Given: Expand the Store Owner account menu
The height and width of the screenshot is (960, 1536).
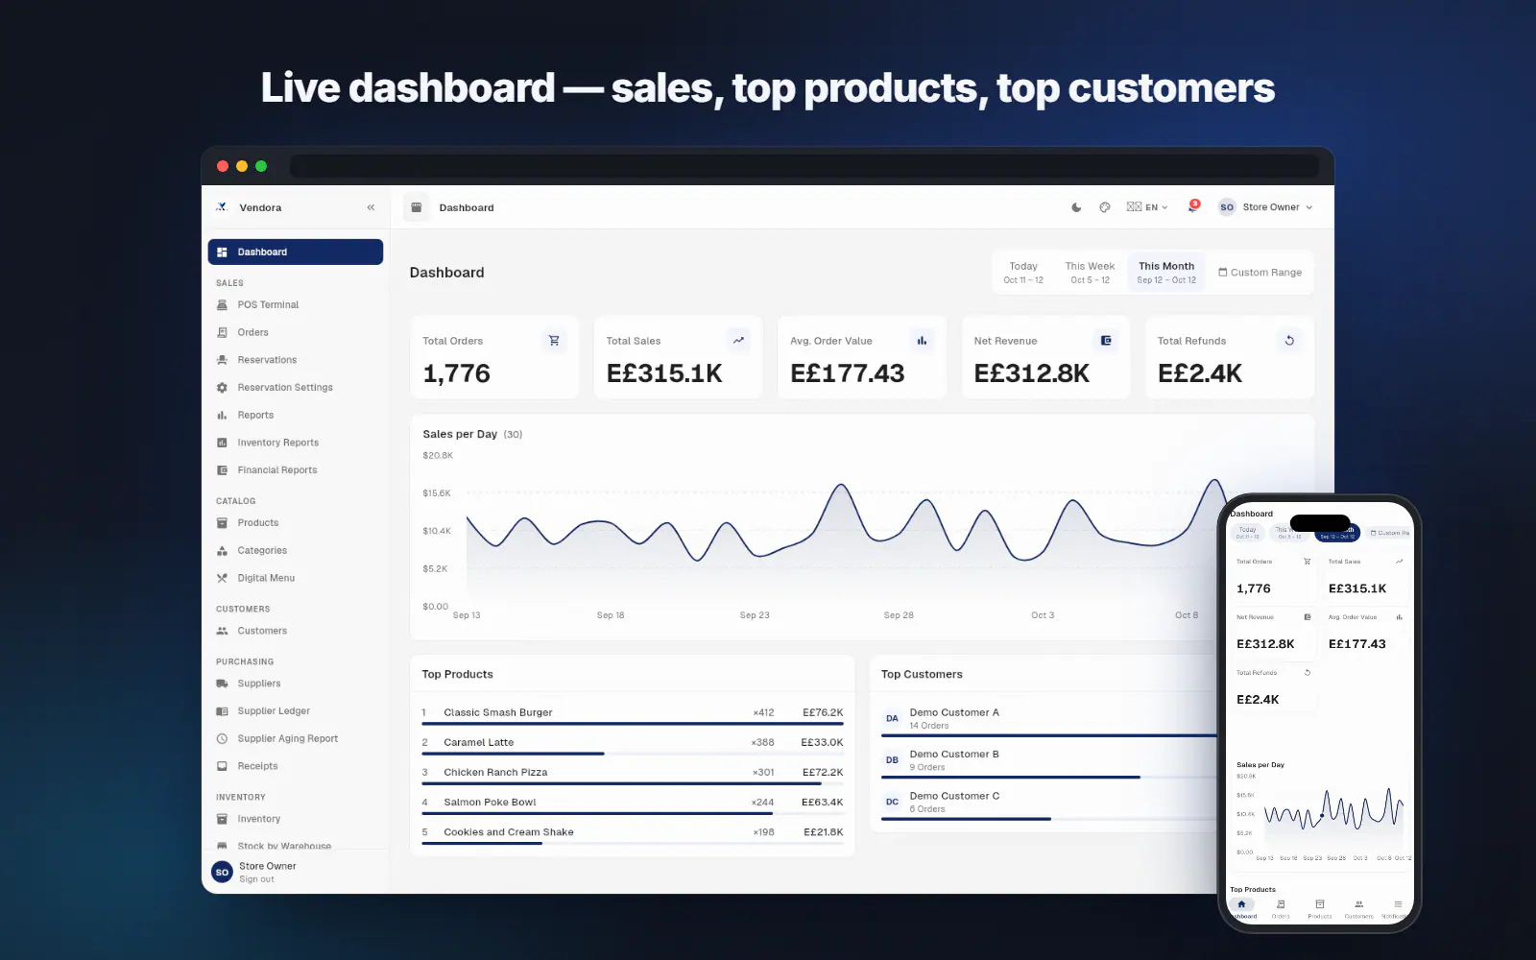Looking at the screenshot, I should coord(1265,207).
